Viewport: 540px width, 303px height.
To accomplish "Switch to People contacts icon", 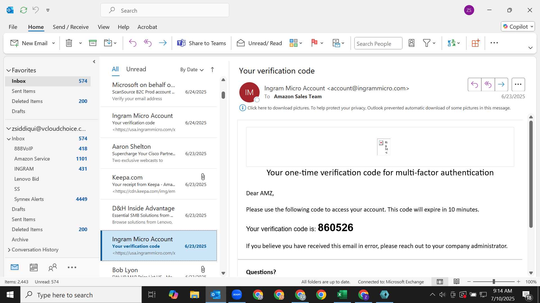I will pos(53,267).
